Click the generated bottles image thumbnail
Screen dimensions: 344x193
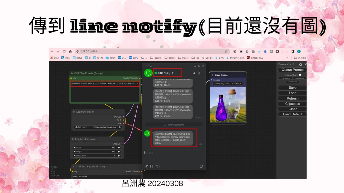pyautogui.click(x=228, y=105)
